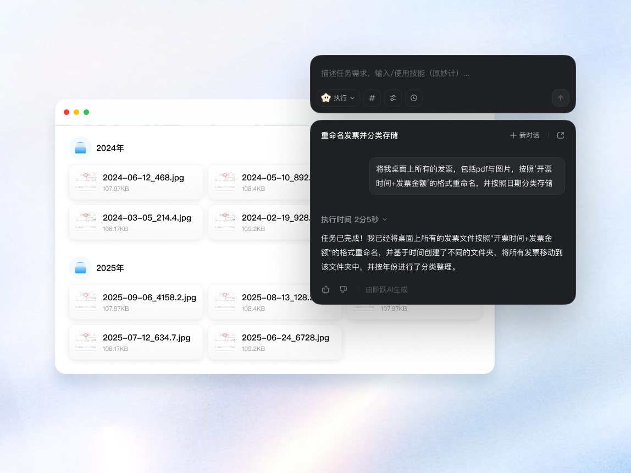631x473 pixels.
Task: Open the 2025年 folder icon
Action: click(80, 268)
